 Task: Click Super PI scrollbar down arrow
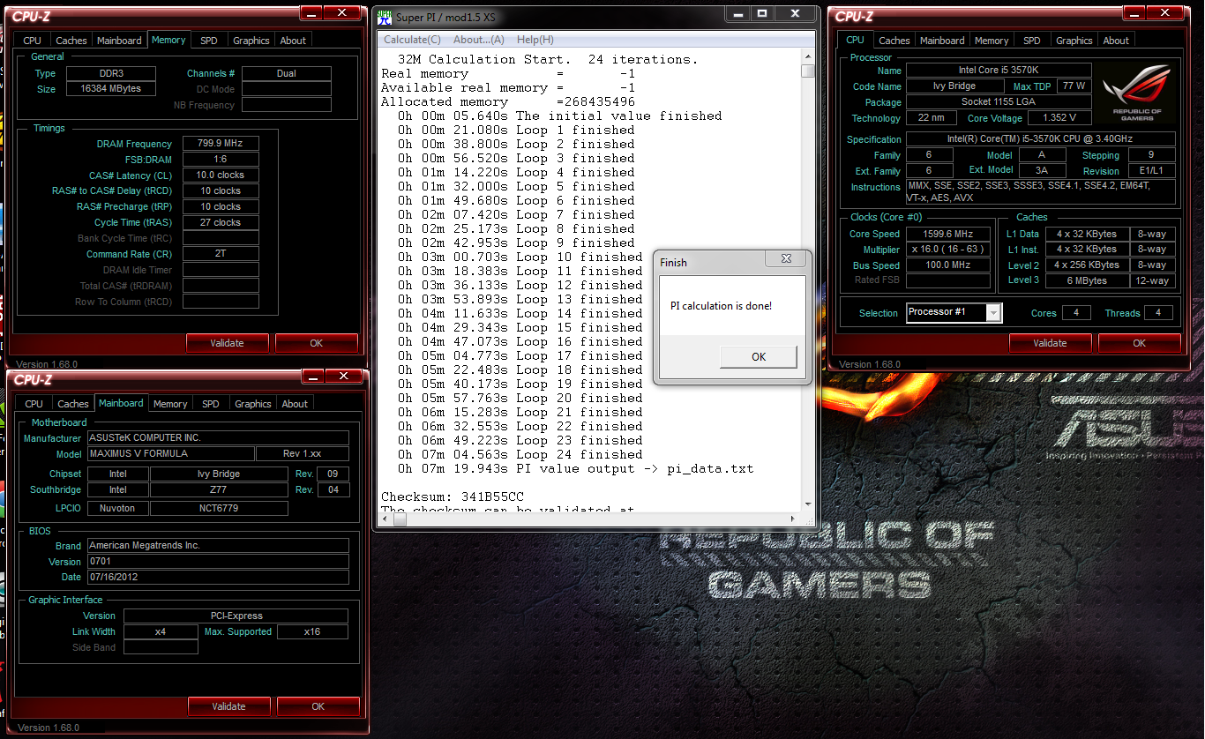coord(808,504)
